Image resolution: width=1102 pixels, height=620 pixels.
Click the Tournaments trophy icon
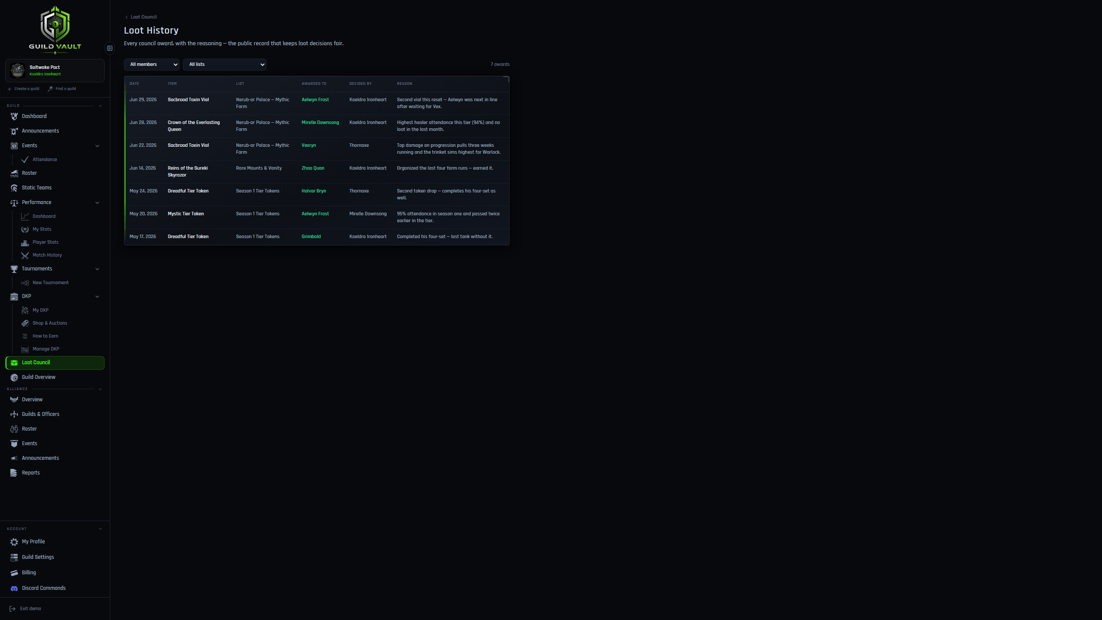[14, 269]
